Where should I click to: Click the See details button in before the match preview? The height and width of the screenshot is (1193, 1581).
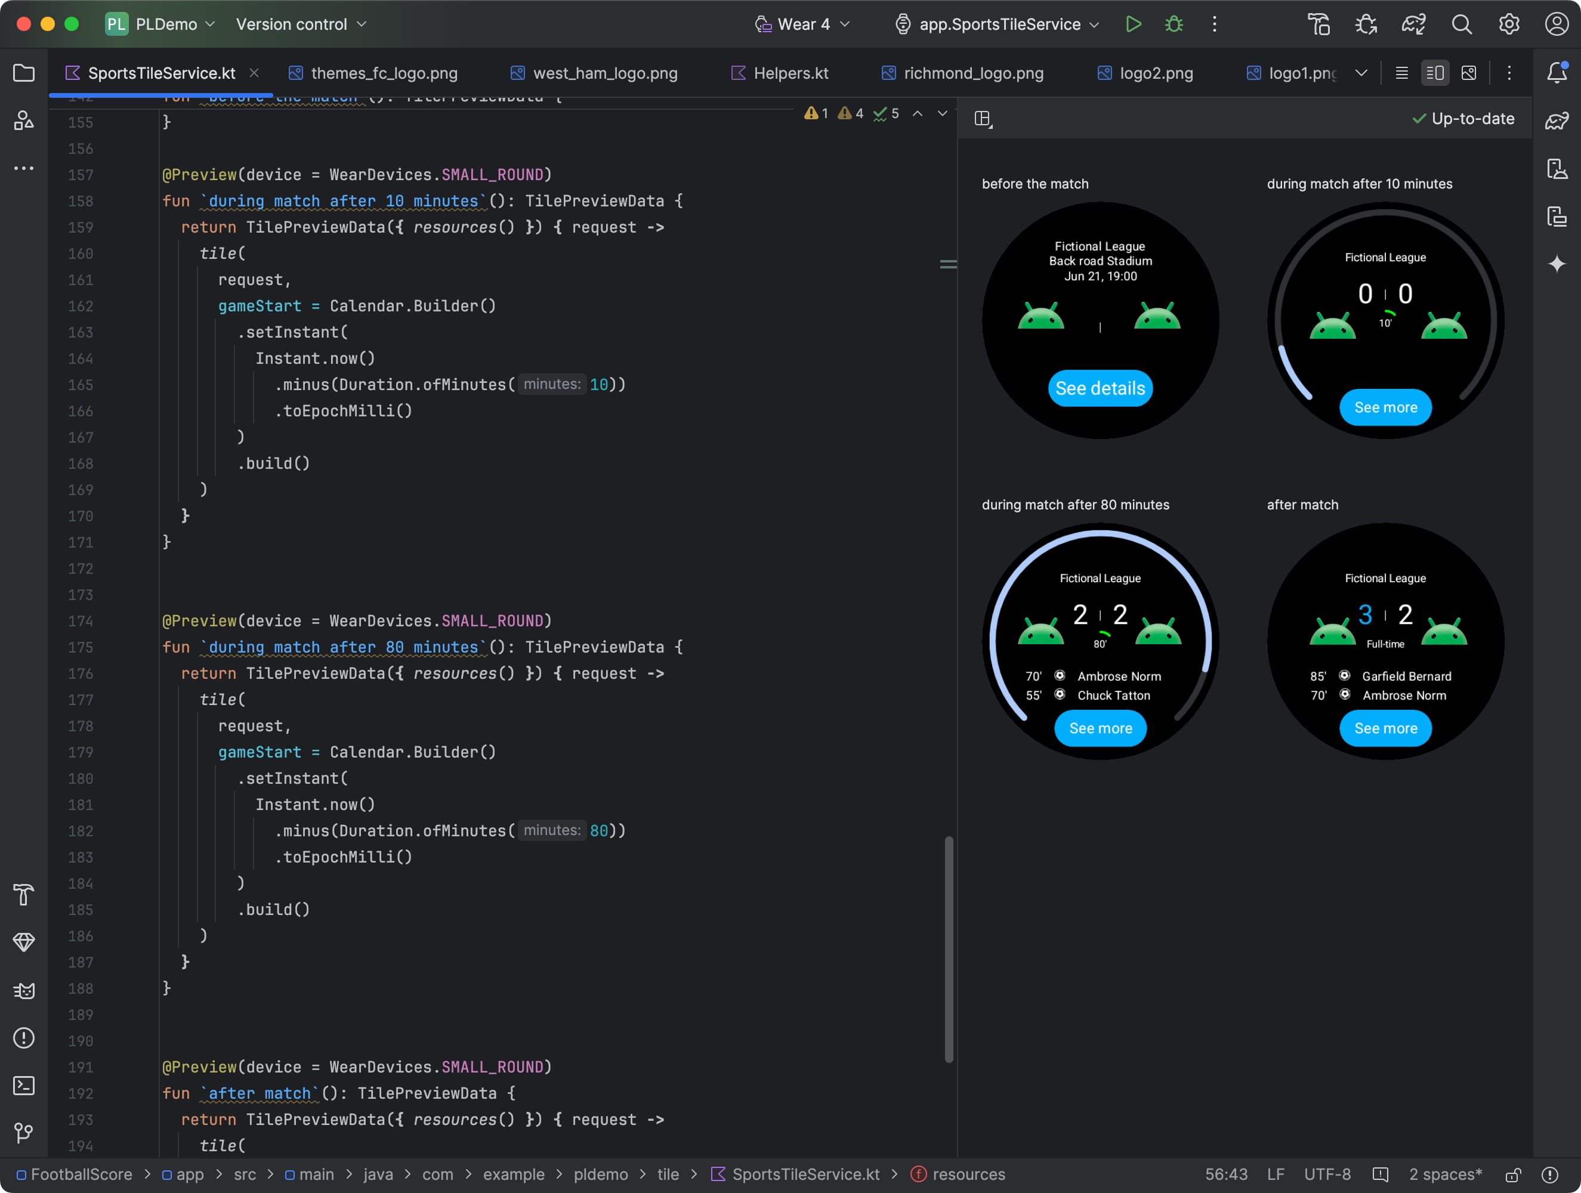[x=1100, y=386]
